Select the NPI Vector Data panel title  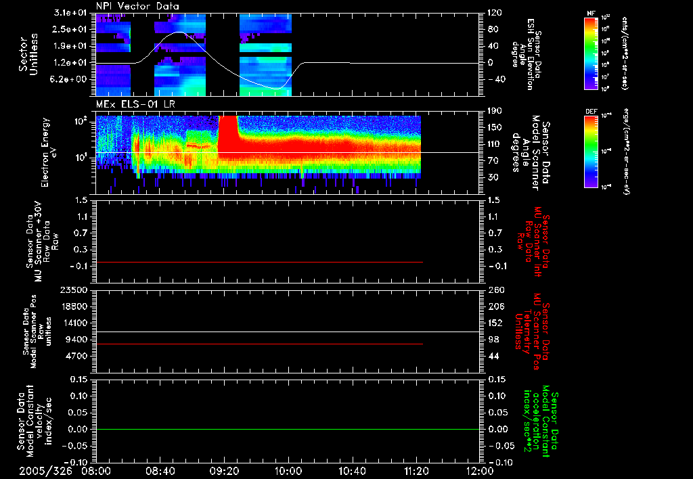(137, 6)
